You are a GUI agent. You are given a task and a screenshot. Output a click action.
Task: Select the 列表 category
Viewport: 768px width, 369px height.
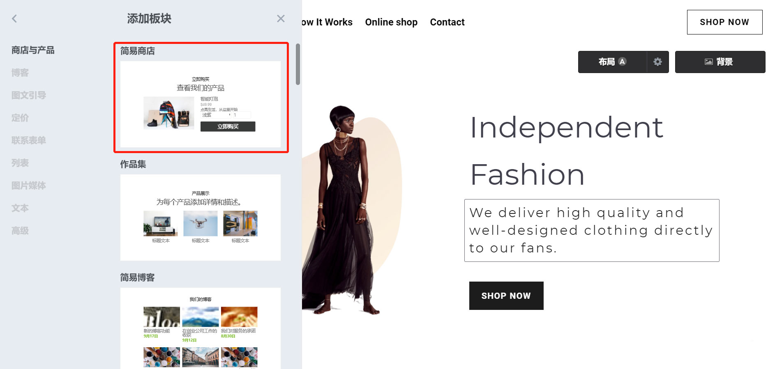point(20,163)
